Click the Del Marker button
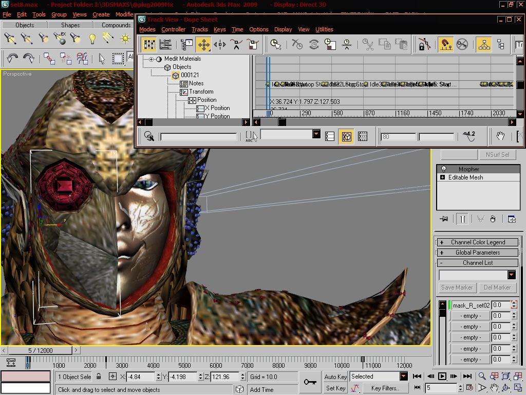526x395 pixels. pyautogui.click(x=497, y=288)
